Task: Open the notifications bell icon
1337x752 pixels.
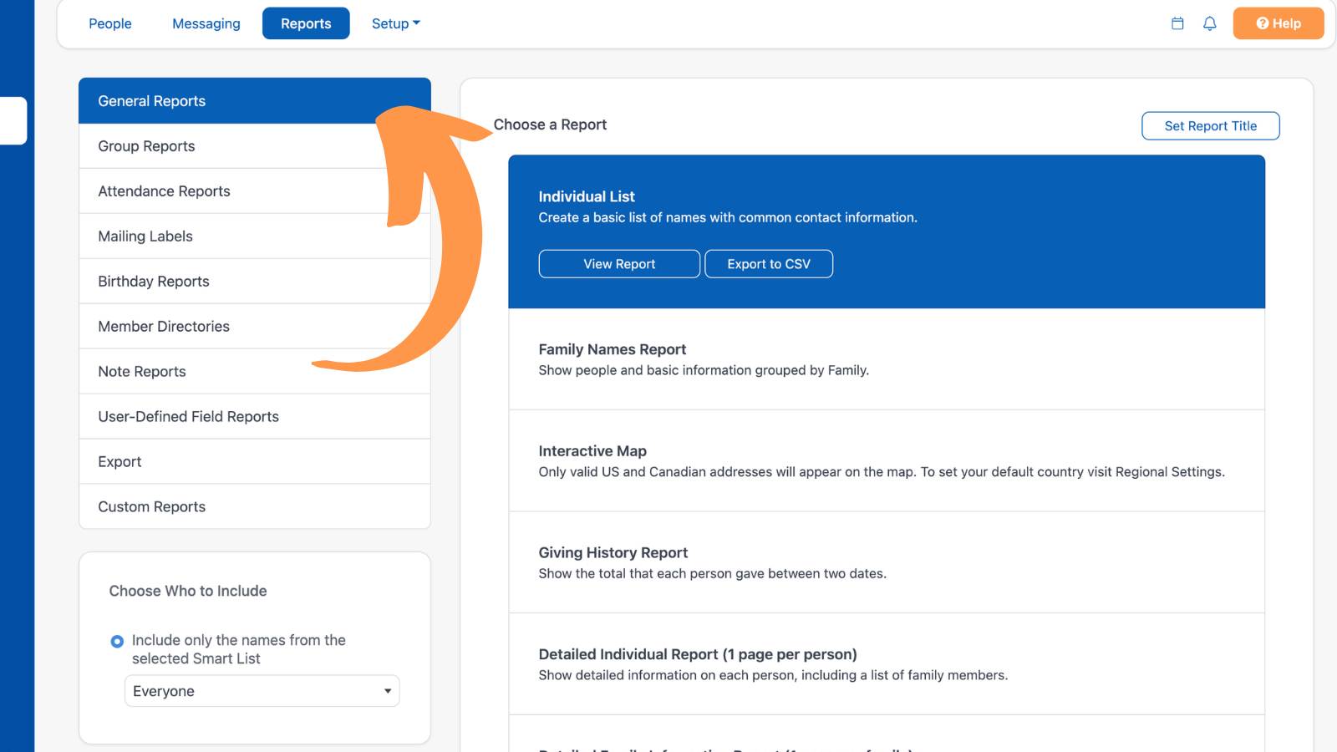Action: pyautogui.click(x=1209, y=23)
